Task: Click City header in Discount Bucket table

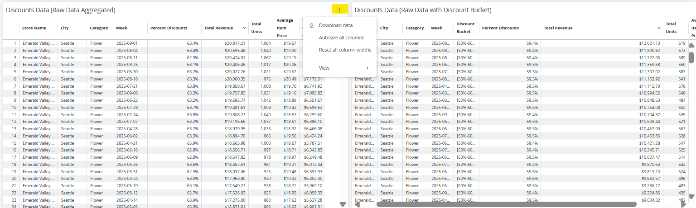Action: click(384, 28)
